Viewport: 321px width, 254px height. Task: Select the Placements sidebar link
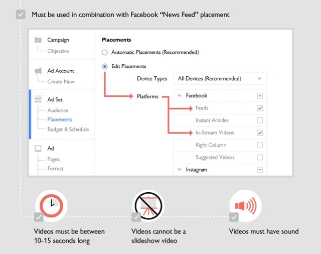(x=60, y=119)
